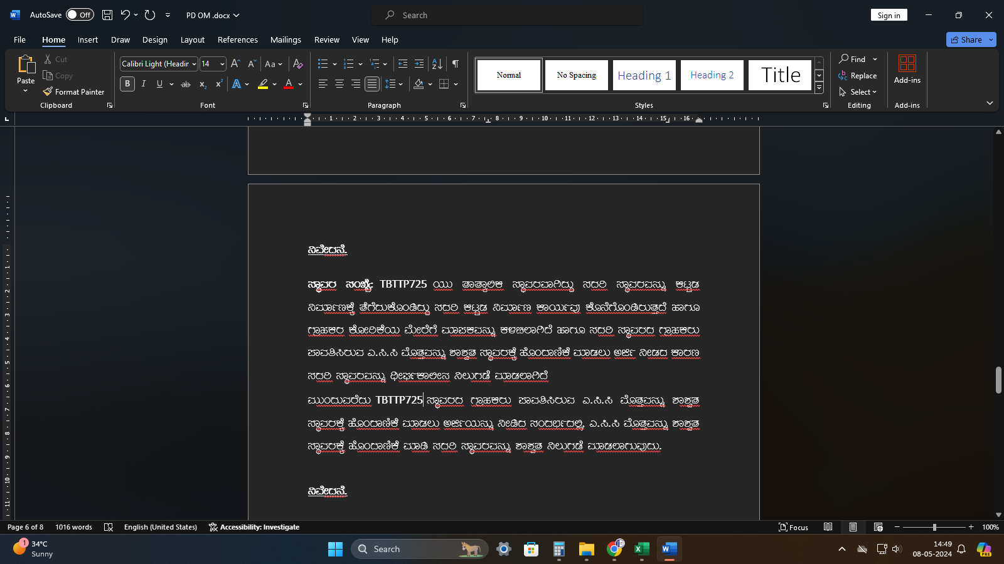
Task: Open Add-ins gallery
Action: click(x=907, y=69)
